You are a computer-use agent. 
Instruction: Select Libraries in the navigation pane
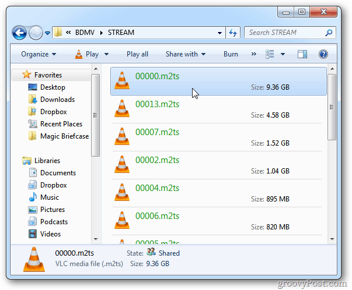click(x=47, y=161)
